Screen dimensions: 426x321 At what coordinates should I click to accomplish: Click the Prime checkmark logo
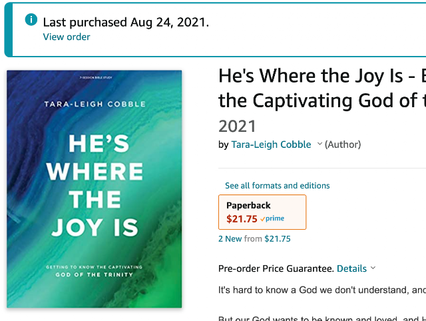coord(272,218)
